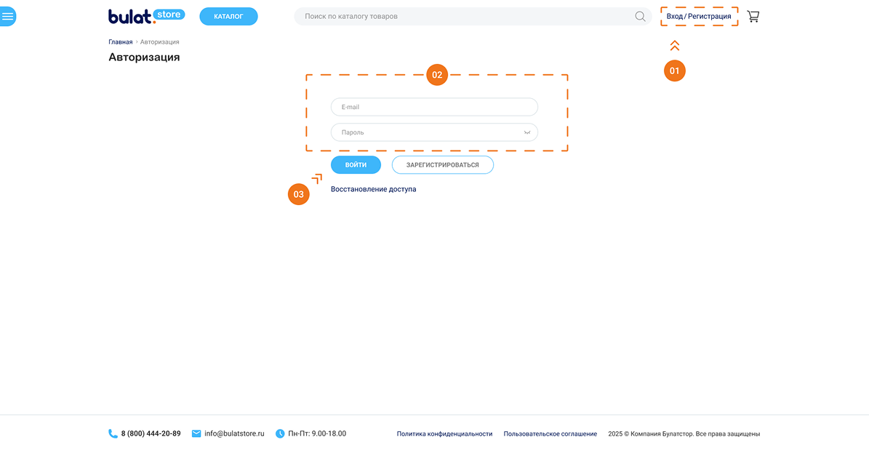Focus the catalog search field

point(465,16)
